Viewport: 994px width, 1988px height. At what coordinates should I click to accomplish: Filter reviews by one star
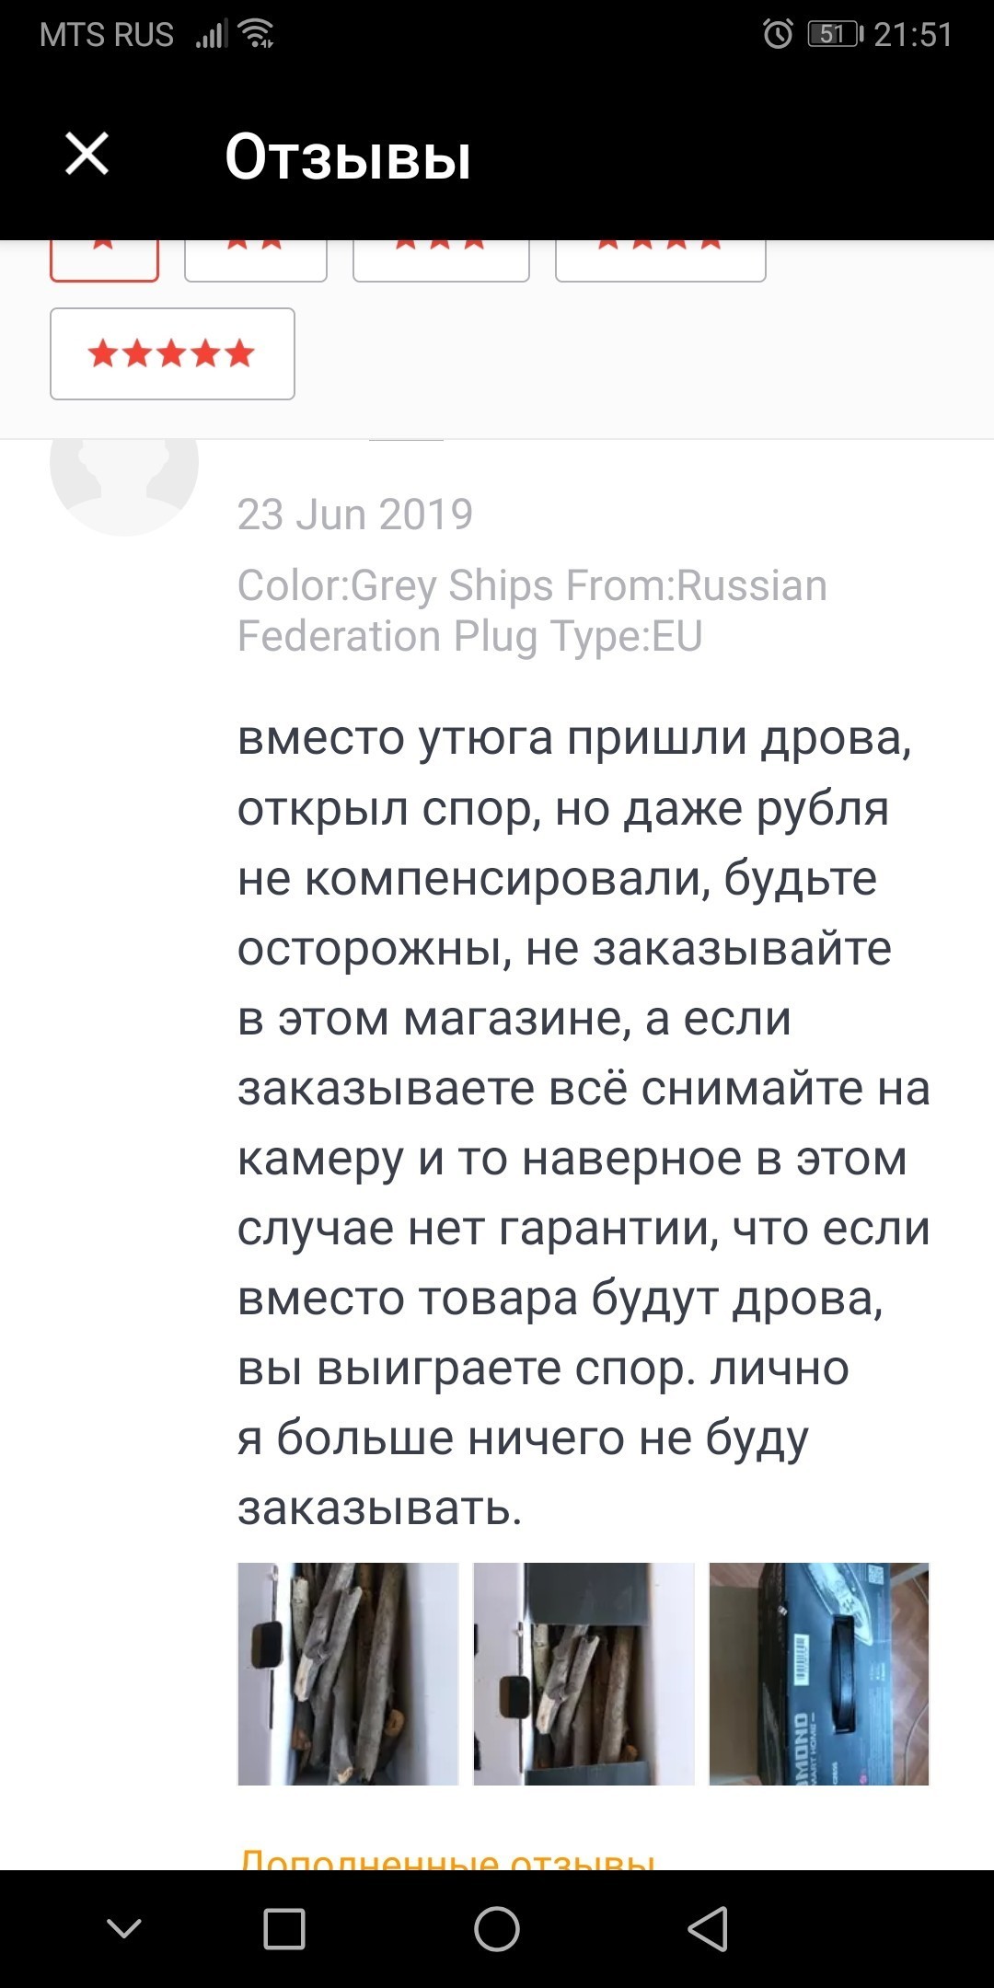[104, 259]
